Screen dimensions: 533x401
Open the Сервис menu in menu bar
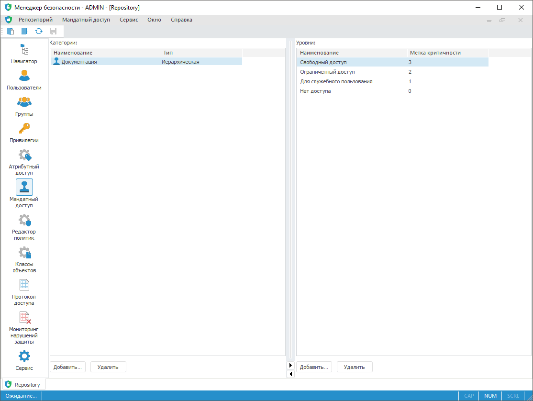pyautogui.click(x=129, y=20)
